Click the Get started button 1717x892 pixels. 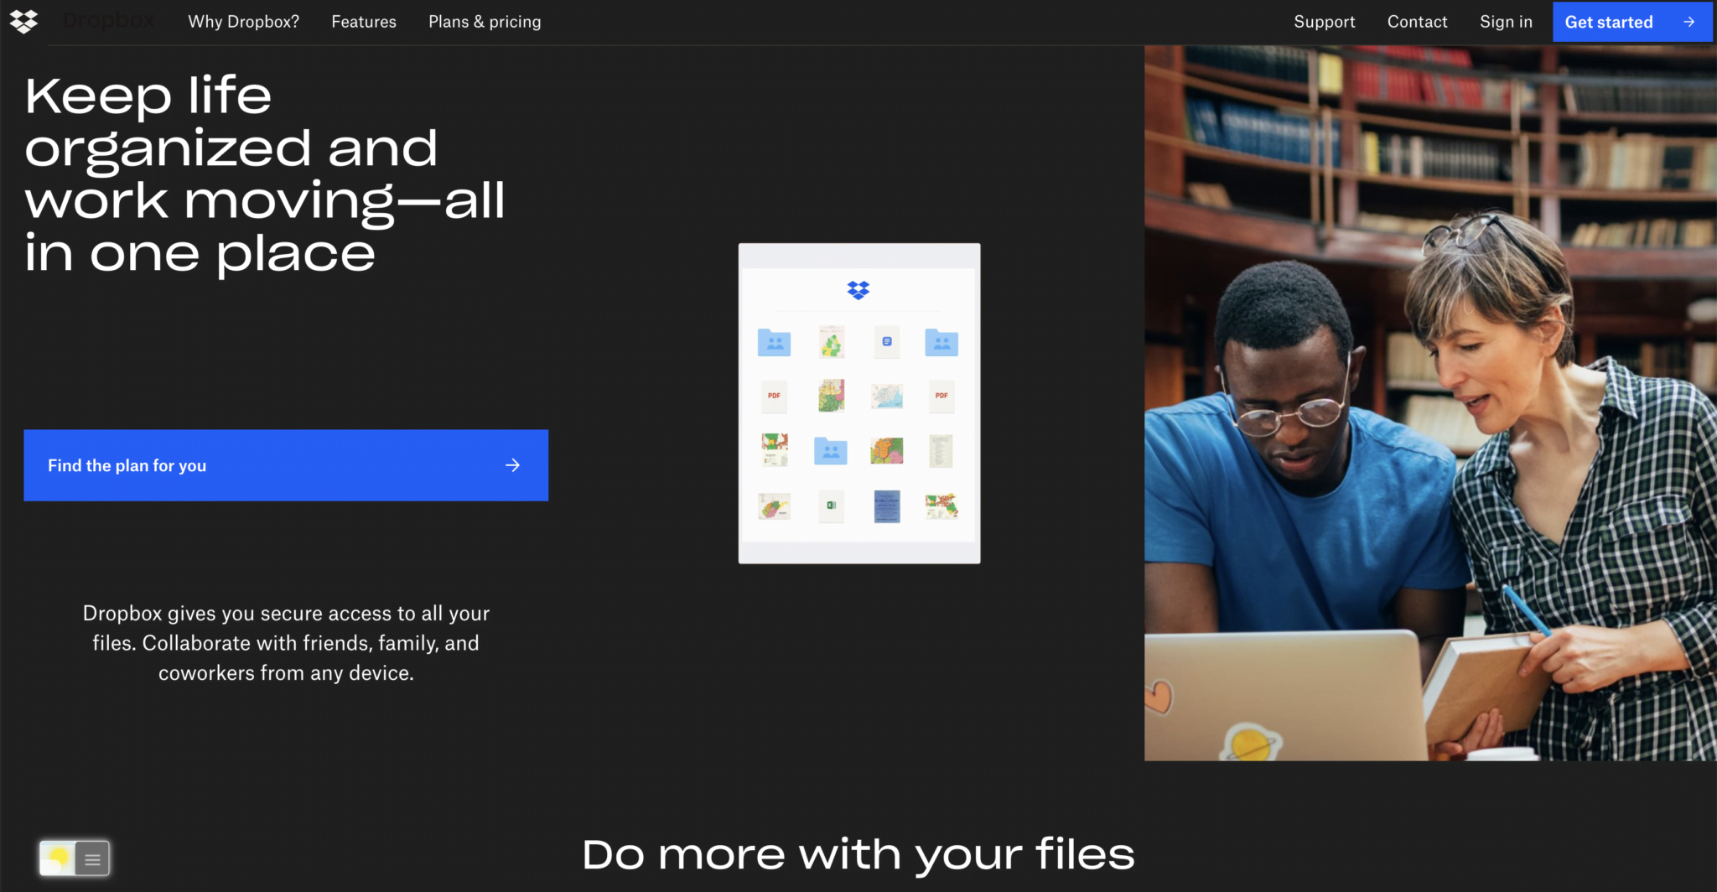coord(1610,22)
